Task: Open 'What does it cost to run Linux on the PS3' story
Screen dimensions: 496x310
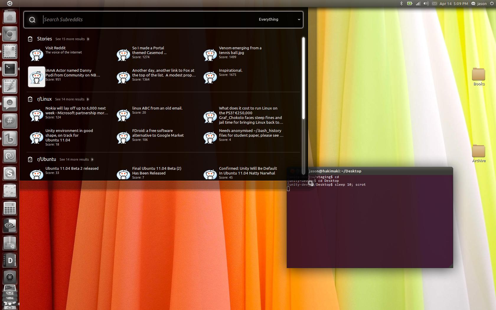Action: tap(244, 115)
